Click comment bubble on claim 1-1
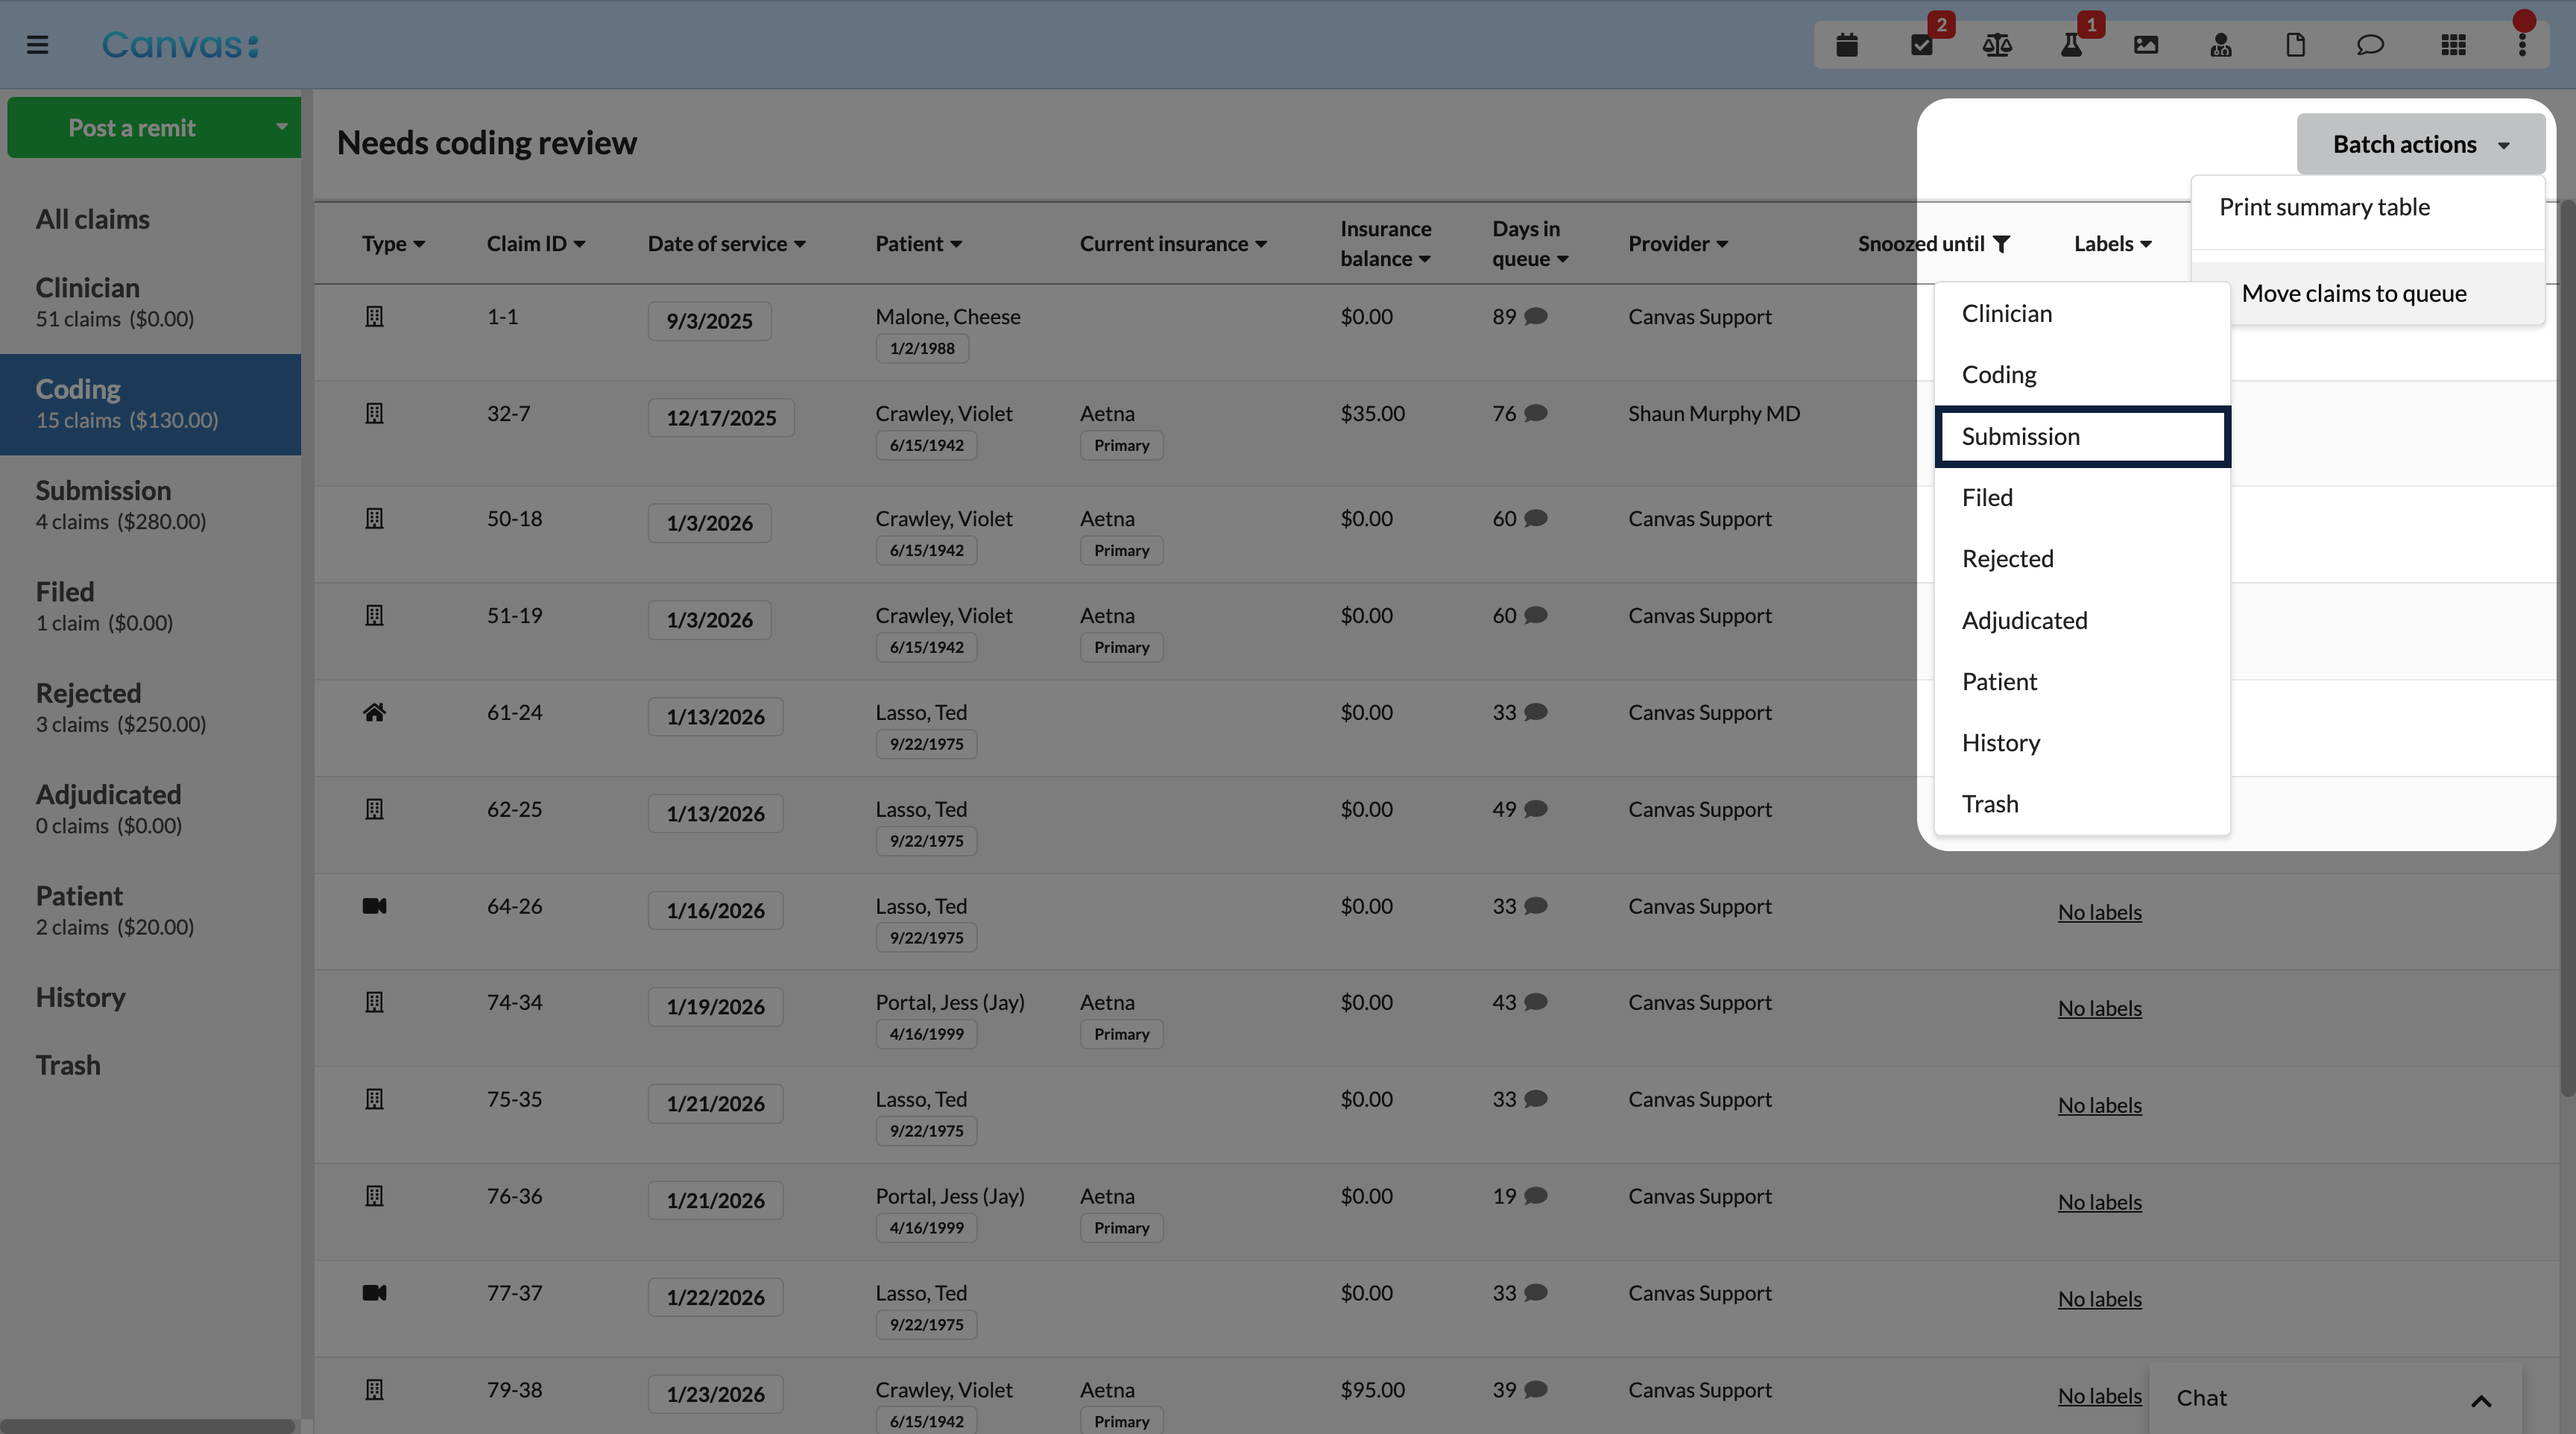Viewport: 2576px width, 1434px height. [x=1536, y=317]
